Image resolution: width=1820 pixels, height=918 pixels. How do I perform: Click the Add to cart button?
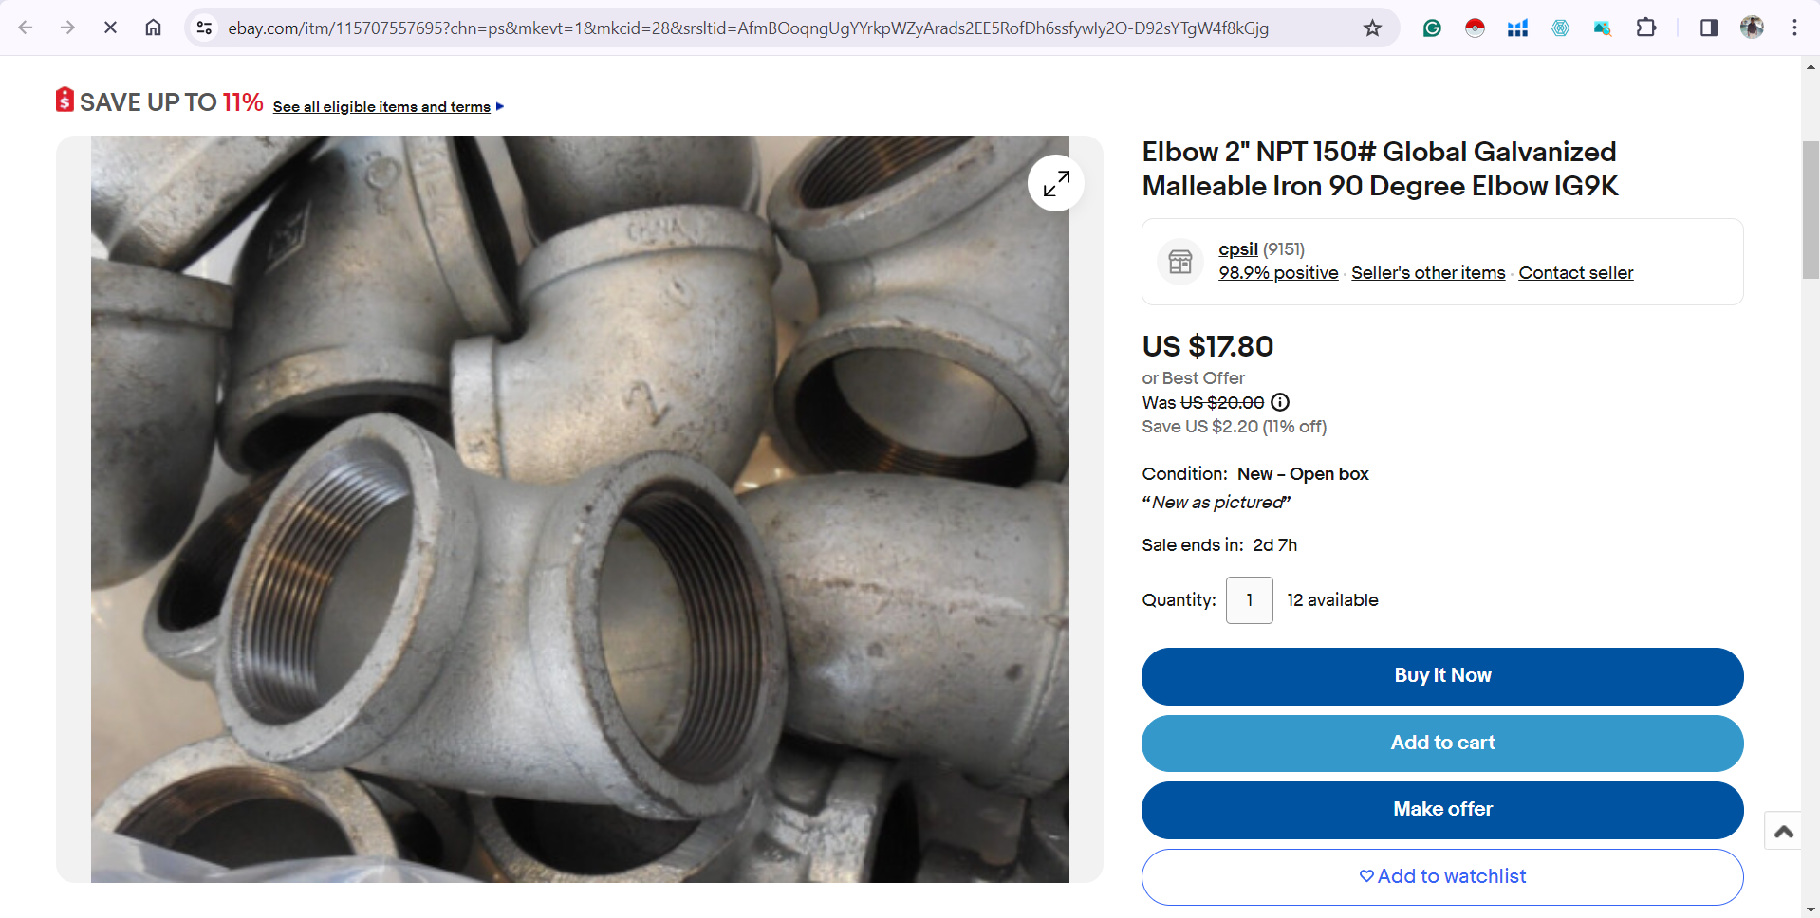tap(1442, 744)
